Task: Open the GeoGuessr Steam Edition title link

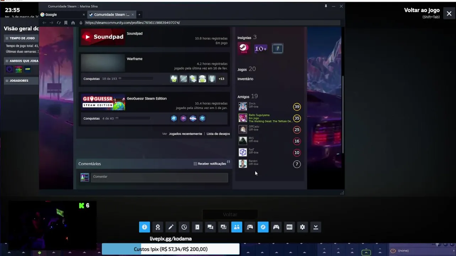Action: (147, 98)
